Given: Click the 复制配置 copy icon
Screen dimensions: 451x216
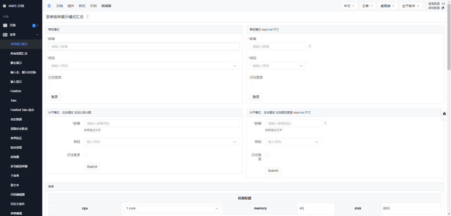Looking at the screenshot, I should 443,8.
